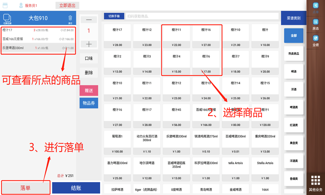Add the 橙汁1 ¥120.00 product
The height and width of the screenshot is (195, 325).
click(x=265, y=116)
